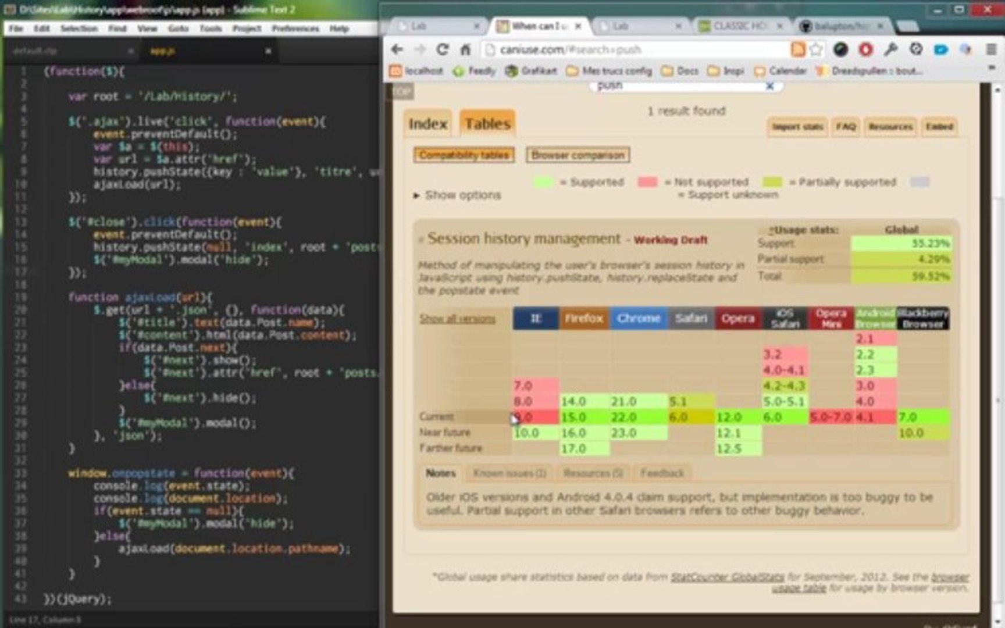
Task: Expand Show options disclosure triangle
Action: 416,195
